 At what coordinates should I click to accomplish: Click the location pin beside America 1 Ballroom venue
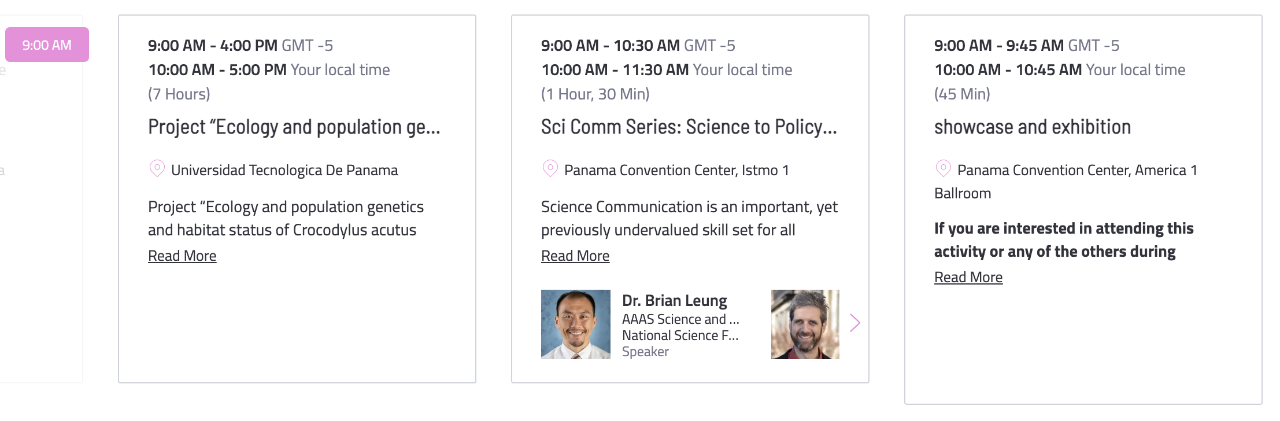click(x=943, y=168)
